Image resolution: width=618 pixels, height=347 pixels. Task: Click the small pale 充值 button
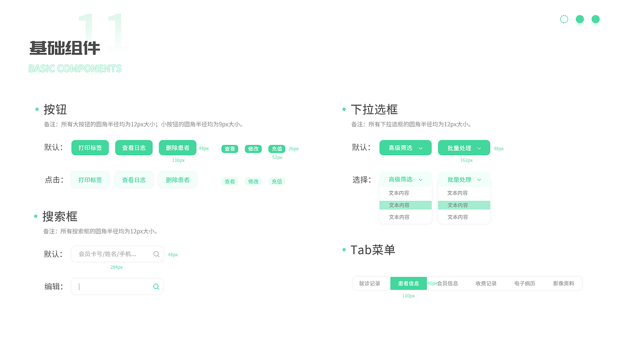pos(277,182)
